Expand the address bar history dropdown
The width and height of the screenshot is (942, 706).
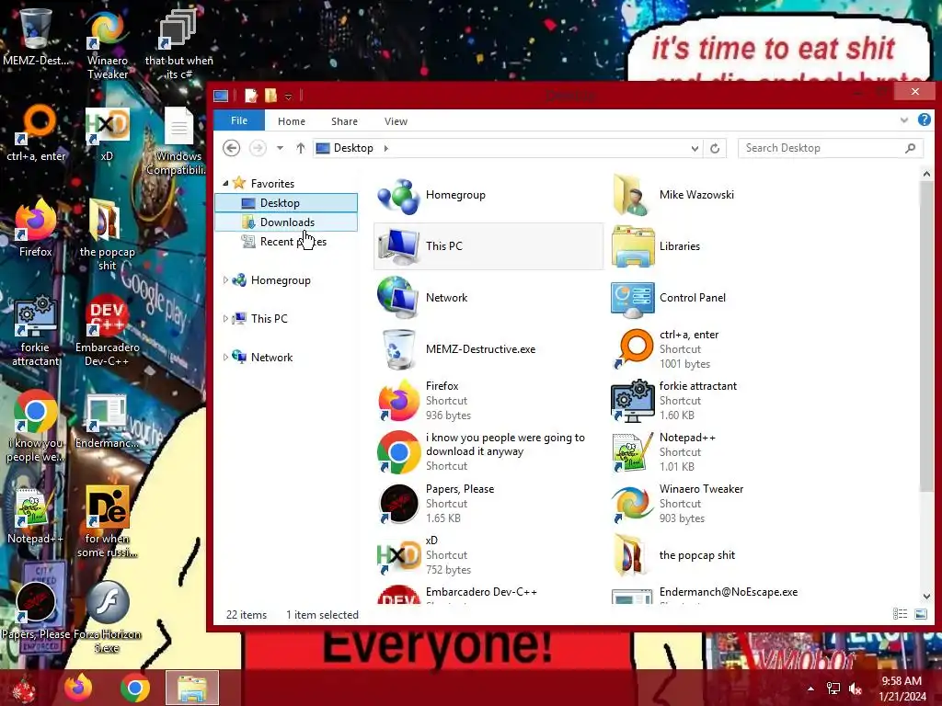(x=695, y=148)
